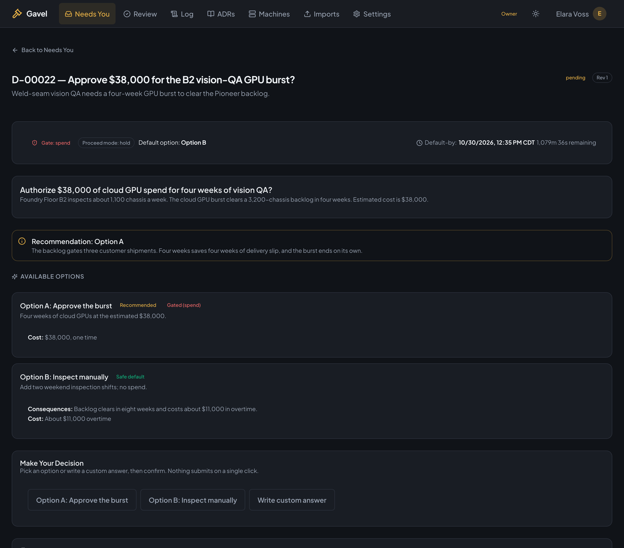
Task: Click the Recommended tag on Option A
Action: click(138, 305)
